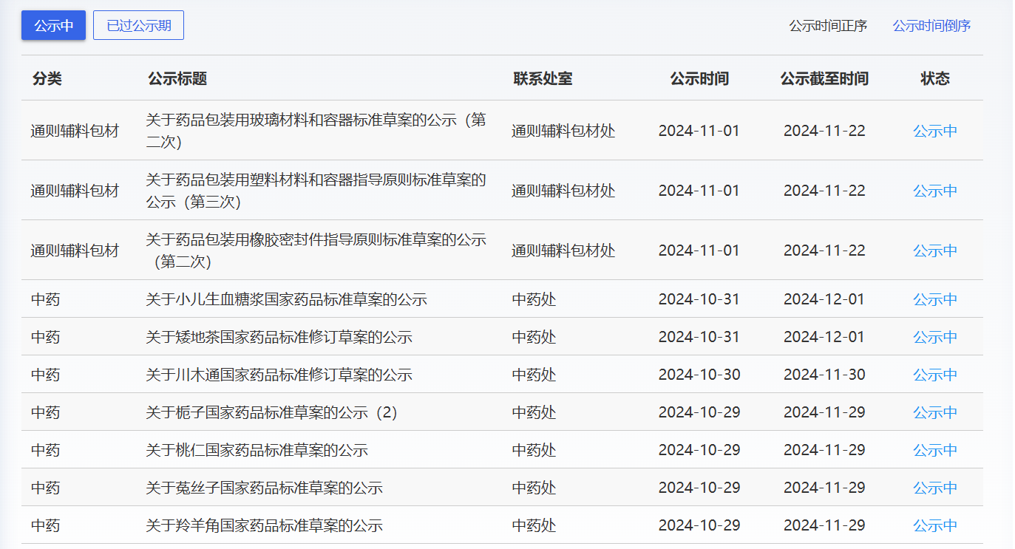Open the 桃仁 standard draft notice
The image size is (1015, 549).
[x=257, y=450]
